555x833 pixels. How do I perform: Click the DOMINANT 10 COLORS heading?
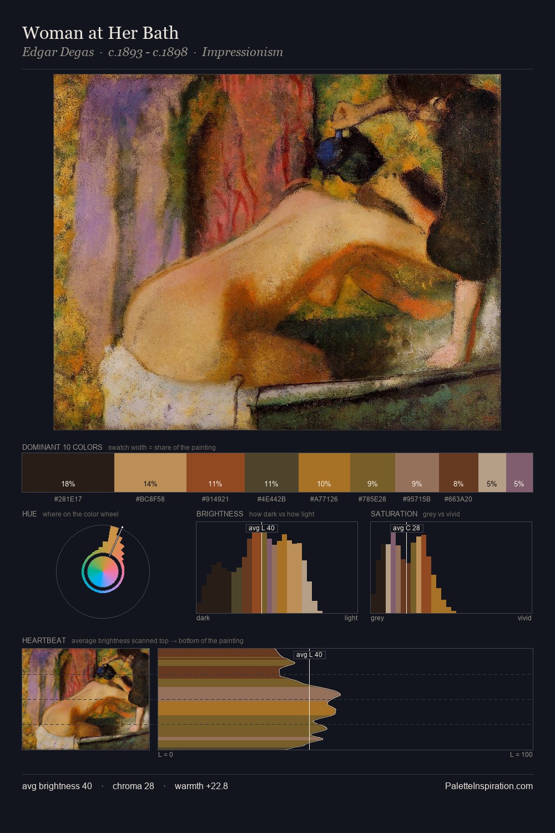point(62,447)
